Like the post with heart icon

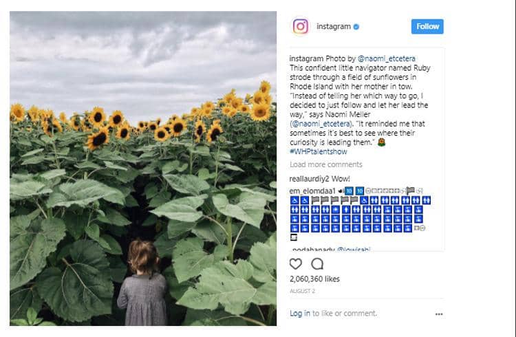(x=296, y=263)
